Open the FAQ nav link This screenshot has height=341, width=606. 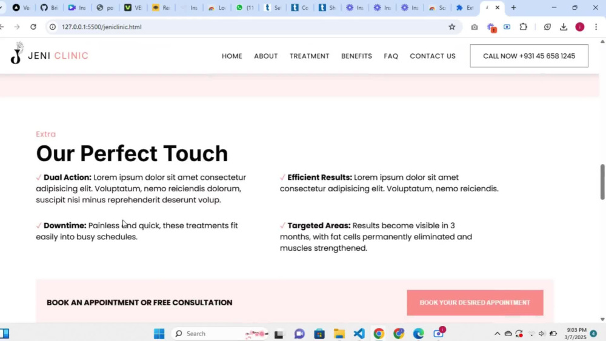click(x=391, y=56)
